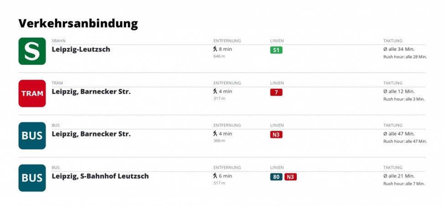Click the 646 m distance text
Image resolution: width=444 pixels, height=206 pixels.
(219, 57)
